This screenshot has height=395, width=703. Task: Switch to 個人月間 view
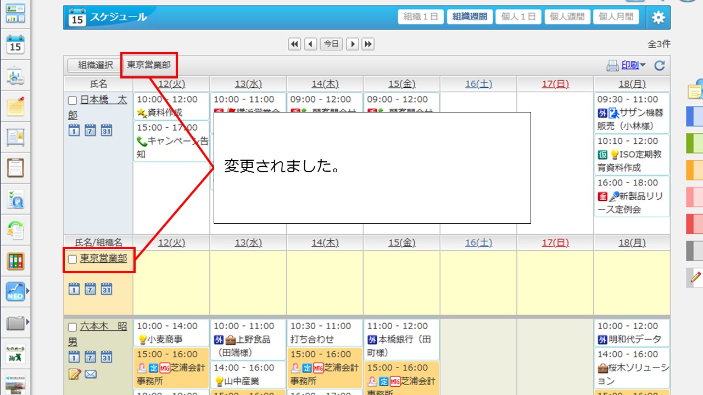coord(616,17)
